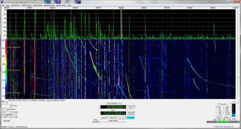
Task: Switch to the Phase tab
Action: (62, 100)
